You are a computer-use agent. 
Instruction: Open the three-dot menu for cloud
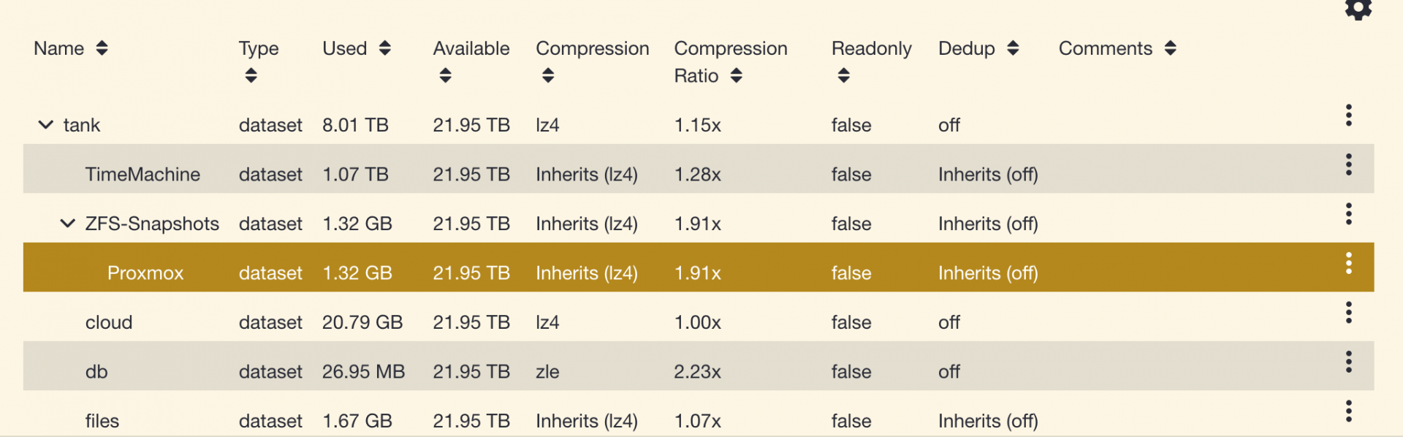[1348, 313]
